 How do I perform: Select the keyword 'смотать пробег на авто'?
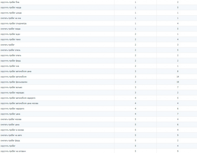click(x=11, y=135)
